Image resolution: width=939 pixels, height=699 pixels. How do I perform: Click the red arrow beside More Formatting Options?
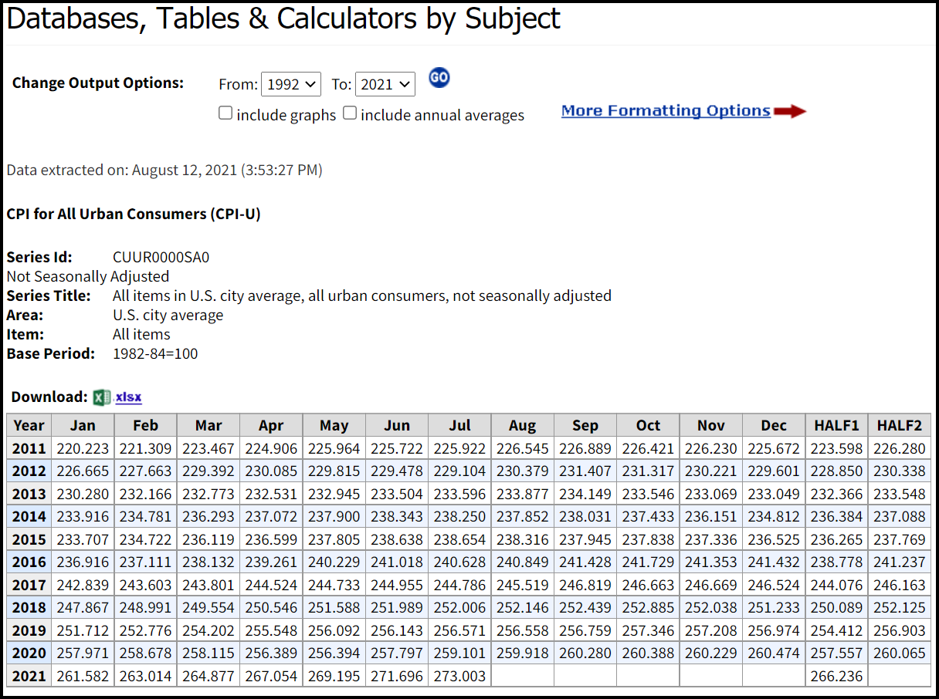(790, 111)
